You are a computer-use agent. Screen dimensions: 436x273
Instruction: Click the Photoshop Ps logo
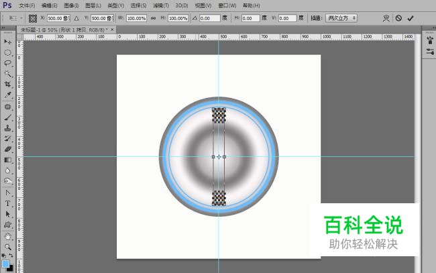click(7, 5)
